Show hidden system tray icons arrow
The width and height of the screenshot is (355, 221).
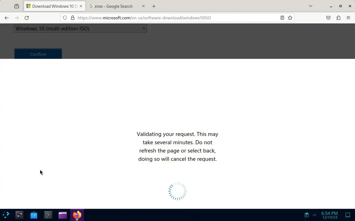click(315, 215)
